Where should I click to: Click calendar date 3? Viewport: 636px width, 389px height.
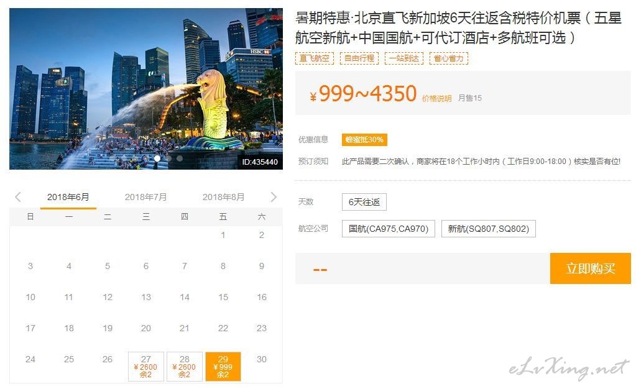[30, 266]
